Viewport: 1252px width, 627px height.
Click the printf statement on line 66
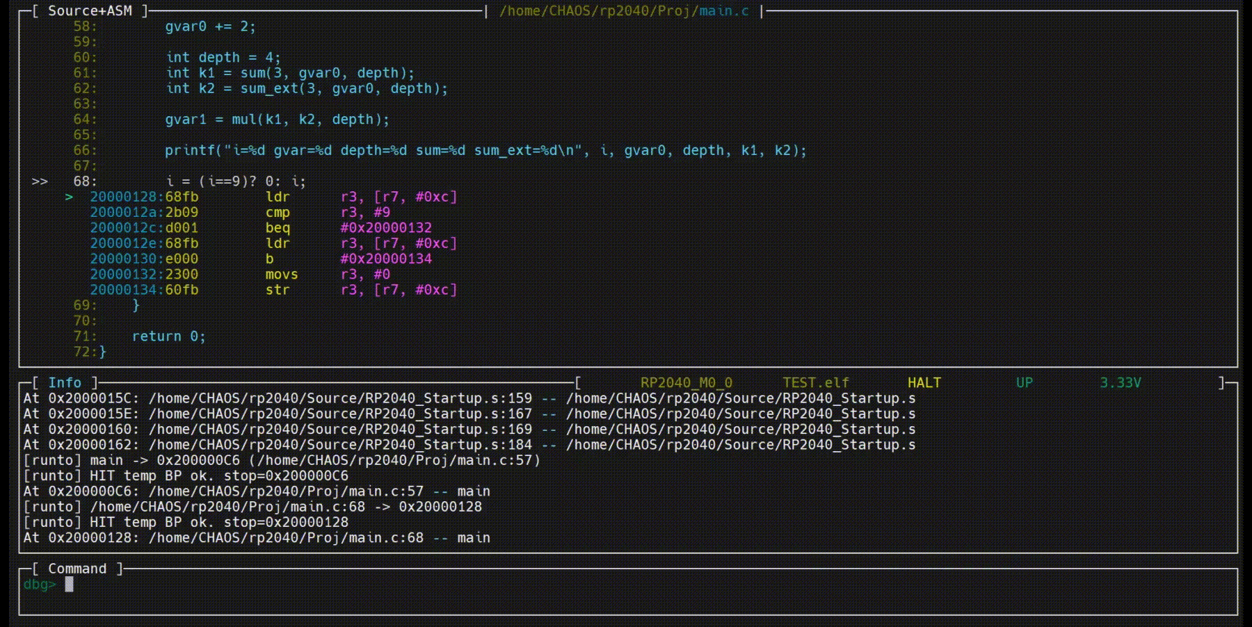point(485,151)
